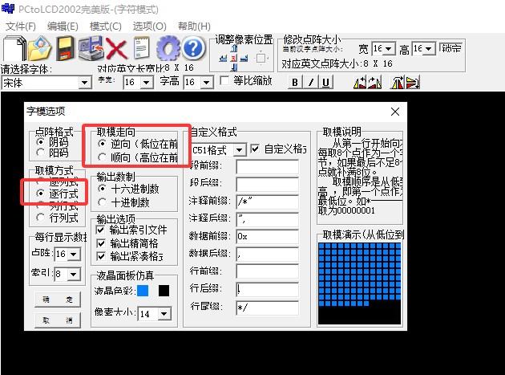Open an image file with the folder icon
The width and height of the screenshot is (505, 375).
(39, 48)
